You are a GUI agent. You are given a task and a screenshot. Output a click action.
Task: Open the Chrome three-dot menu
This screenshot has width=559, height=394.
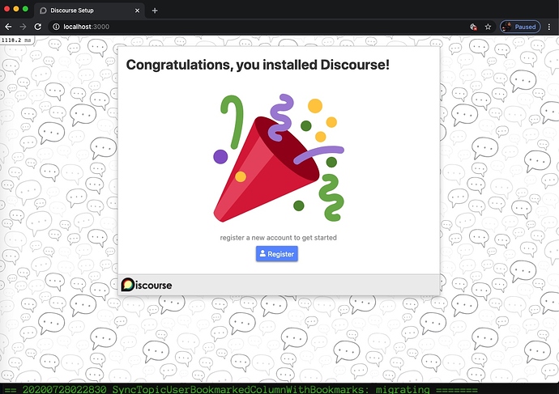549,27
